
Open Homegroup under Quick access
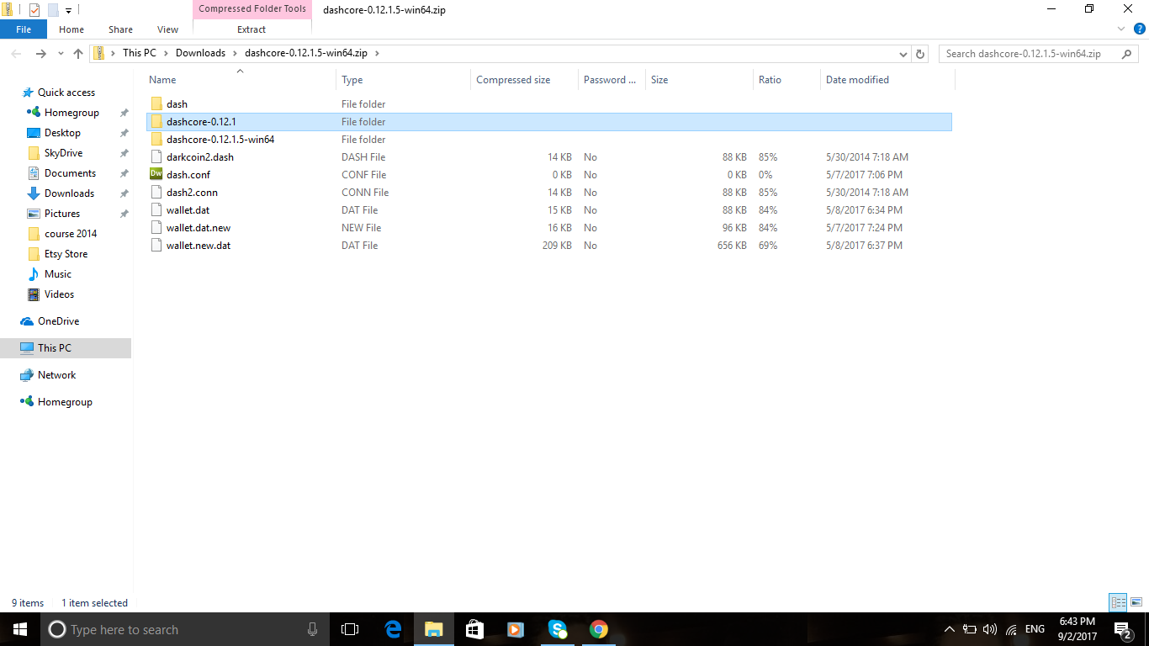click(71, 113)
